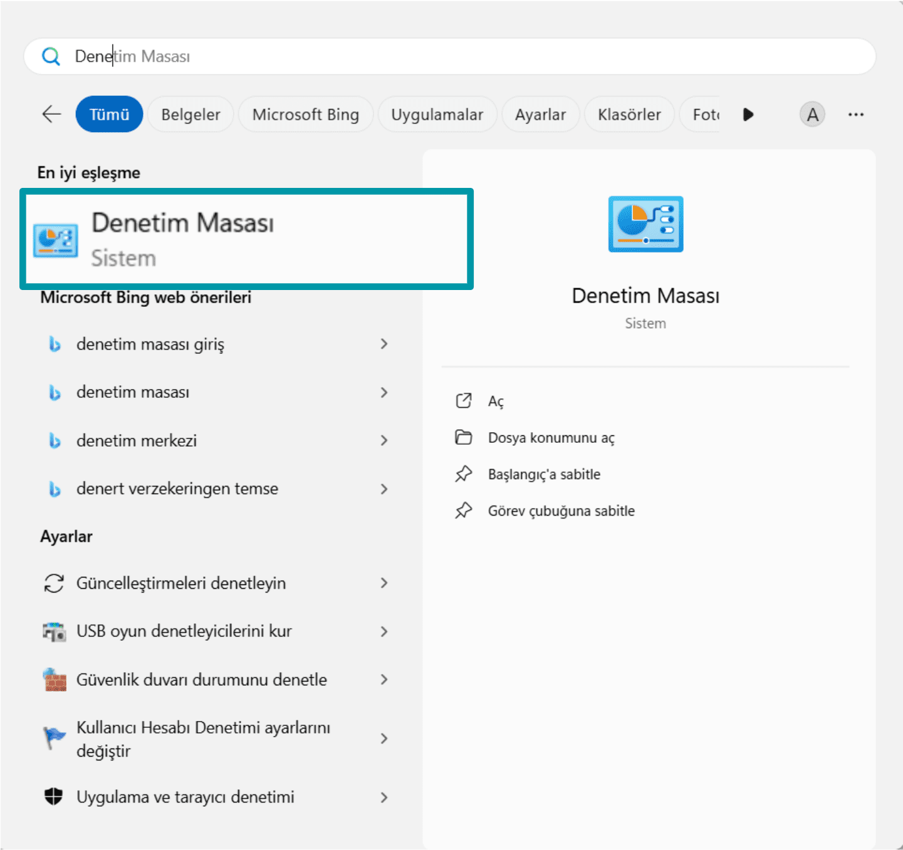The image size is (903, 850).
Task: Click Güncelleştirmeleri denetleyin refresh icon
Action: pyautogui.click(x=54, y=583)
